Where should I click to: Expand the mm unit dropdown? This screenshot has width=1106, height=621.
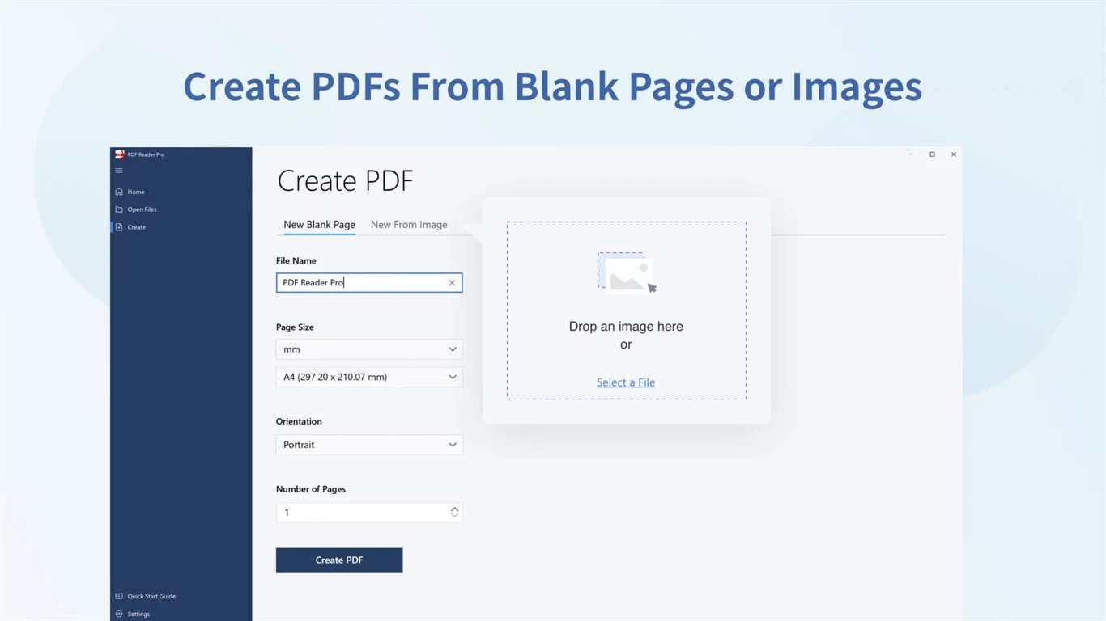tap(369, 349)
